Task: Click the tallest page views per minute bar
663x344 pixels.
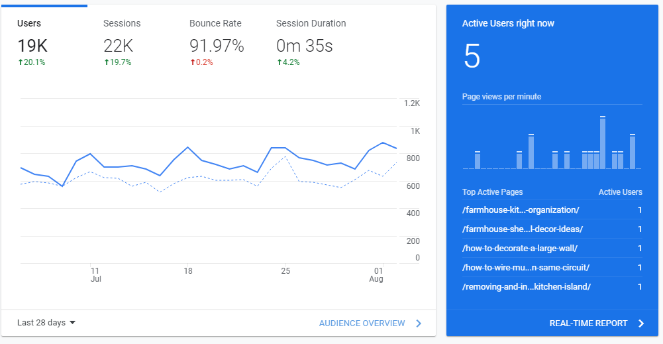Action: point(603,143)
